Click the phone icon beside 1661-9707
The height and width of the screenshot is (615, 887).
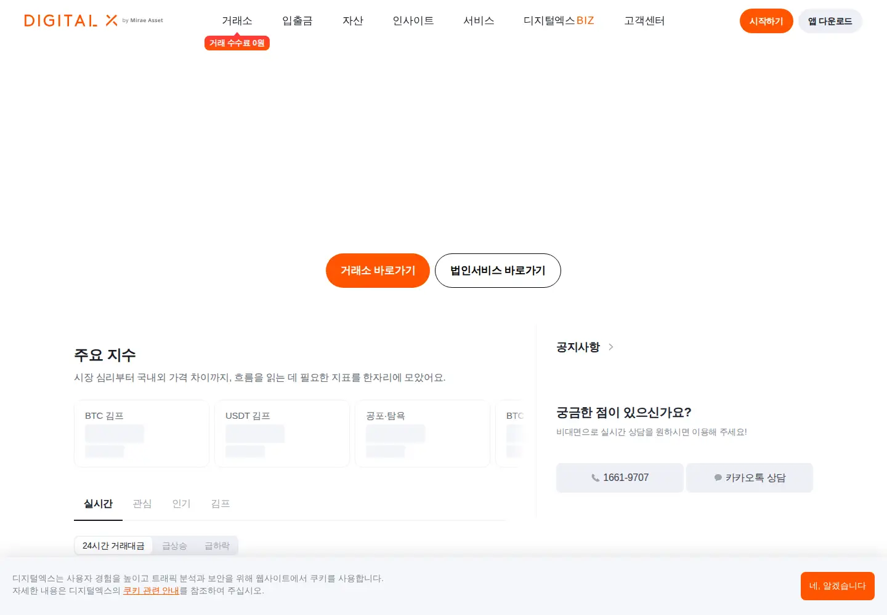click(x=595, y=478)
